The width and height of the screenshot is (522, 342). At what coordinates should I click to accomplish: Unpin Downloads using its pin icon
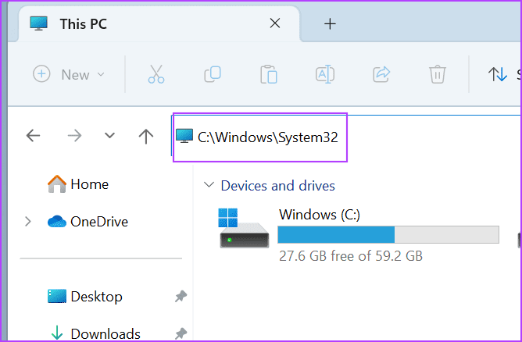[181, 333]
